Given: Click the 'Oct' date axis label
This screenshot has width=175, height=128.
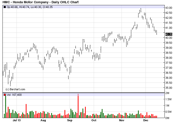Looking at the screenshot, I should [94, 120].
